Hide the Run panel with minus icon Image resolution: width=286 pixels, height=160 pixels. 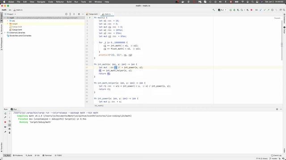point(281,109)
